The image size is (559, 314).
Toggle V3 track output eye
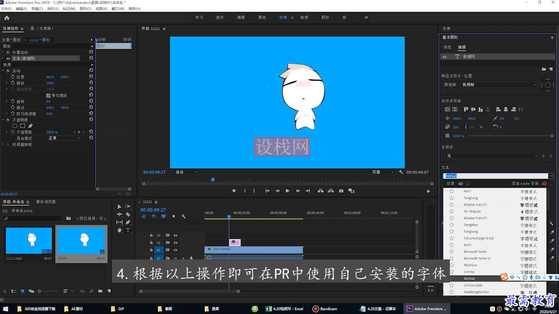coord(176,235)
